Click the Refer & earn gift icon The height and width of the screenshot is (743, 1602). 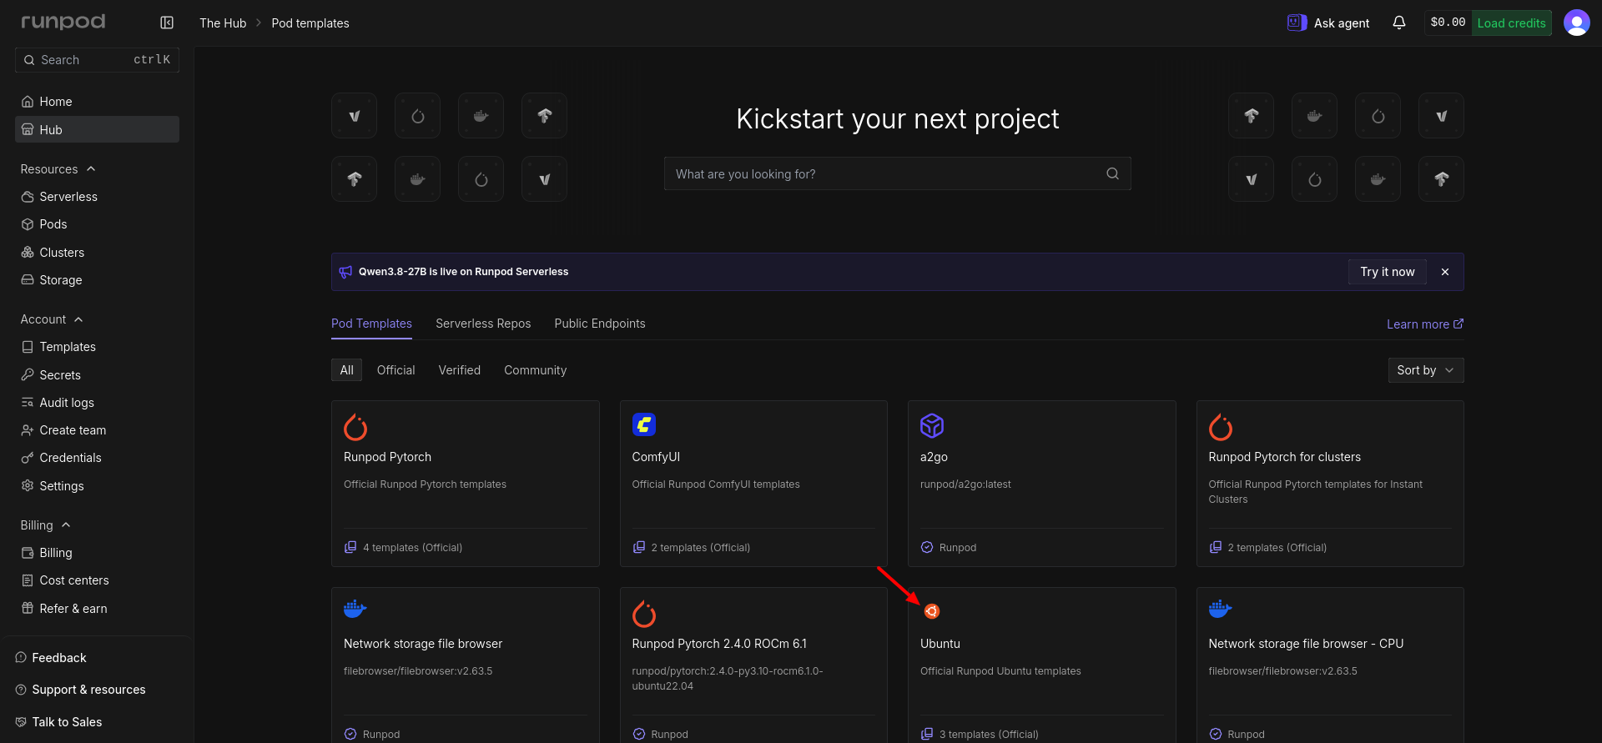point(28,609)
